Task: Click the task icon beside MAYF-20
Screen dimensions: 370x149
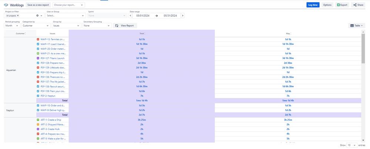Action: 38,49
